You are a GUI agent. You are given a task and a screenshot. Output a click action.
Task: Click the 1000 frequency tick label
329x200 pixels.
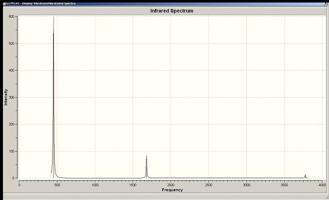tap(95, 185)
